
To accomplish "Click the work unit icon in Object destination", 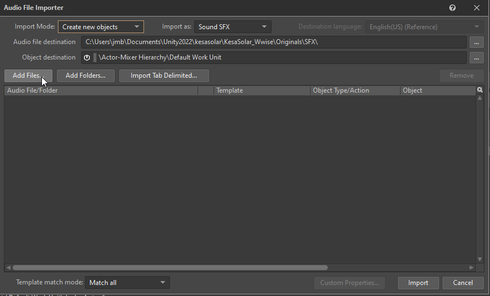I will (87, 57).
